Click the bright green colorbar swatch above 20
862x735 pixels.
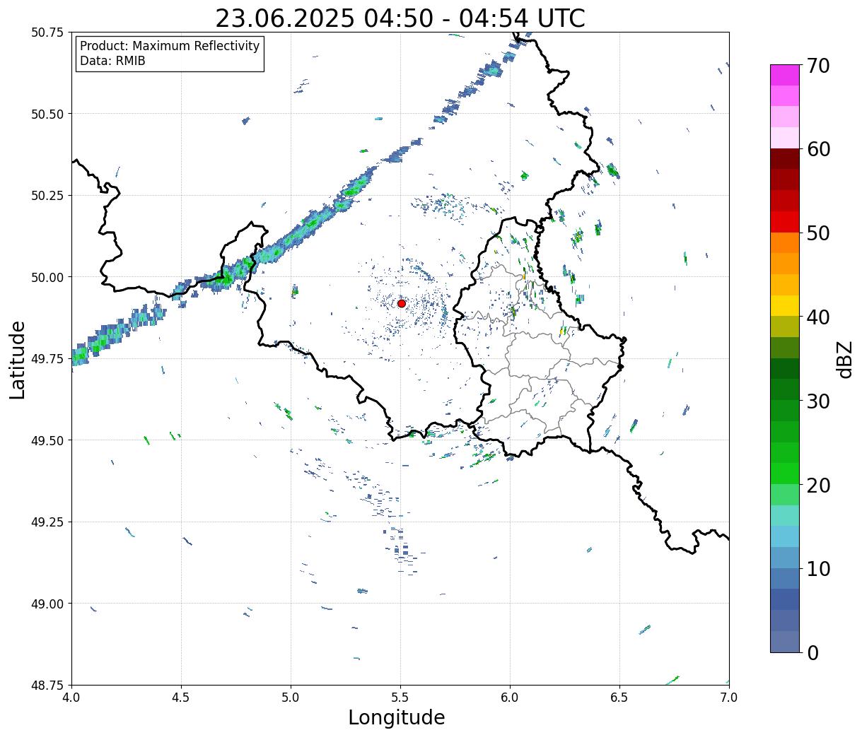pyautogui.click(x=785, y=474)
